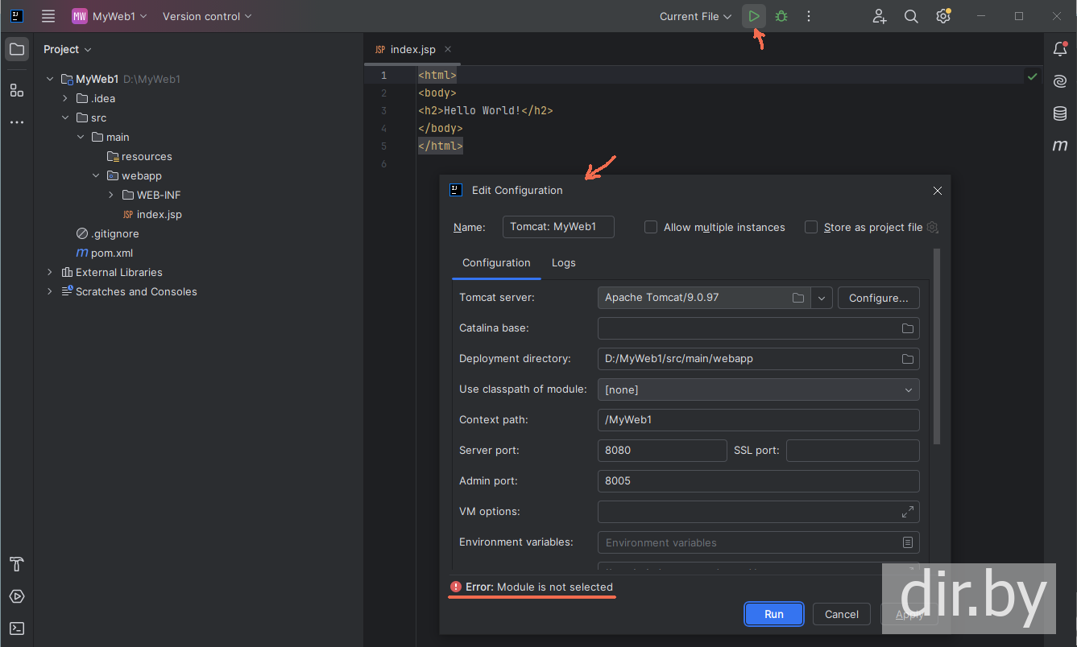The width and height of the screenshot is (1077, 647).
Task: Open the Use classpath of module dropdown
Action: pyautogui.click(x=758, y=389)
